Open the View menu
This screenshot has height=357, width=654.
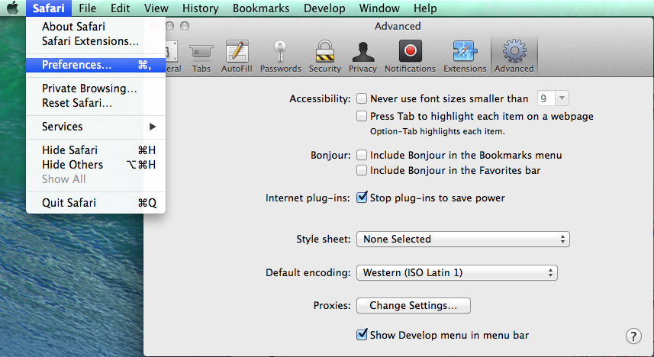pyautogui.click(x=156, y=8)
